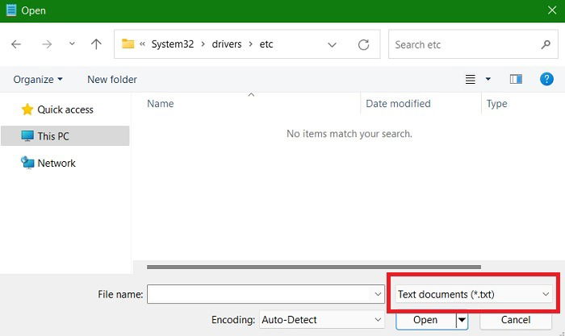
Task: Click the search magnifier icon
Action: click(546, 44)
